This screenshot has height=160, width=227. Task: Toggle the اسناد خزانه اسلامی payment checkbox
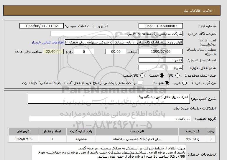140,83
